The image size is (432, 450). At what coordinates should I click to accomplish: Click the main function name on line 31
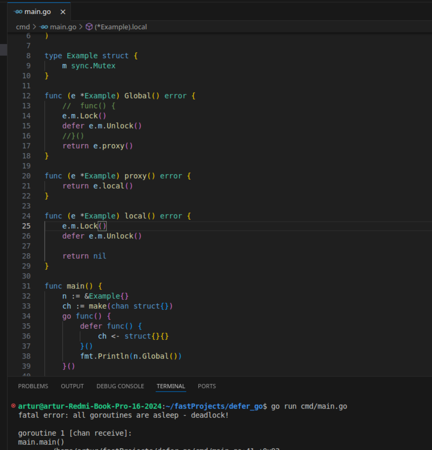[75, 286]
